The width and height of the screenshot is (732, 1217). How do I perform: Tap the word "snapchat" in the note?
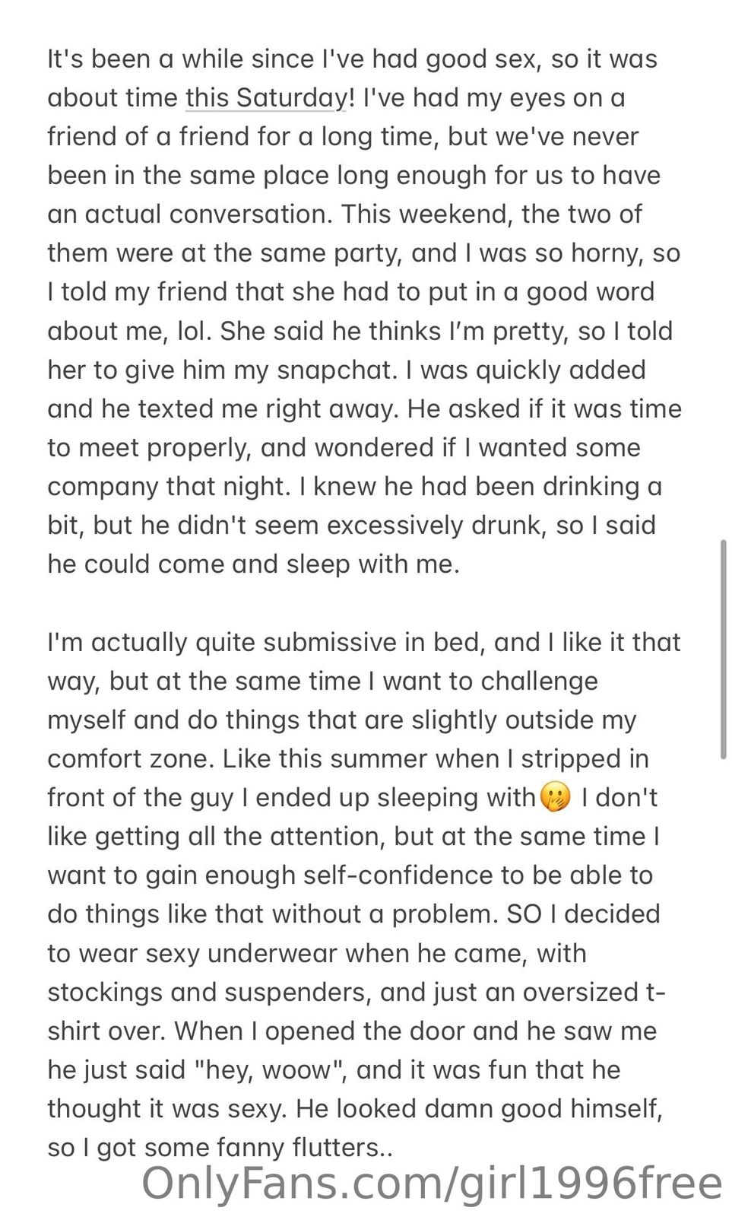336,370
